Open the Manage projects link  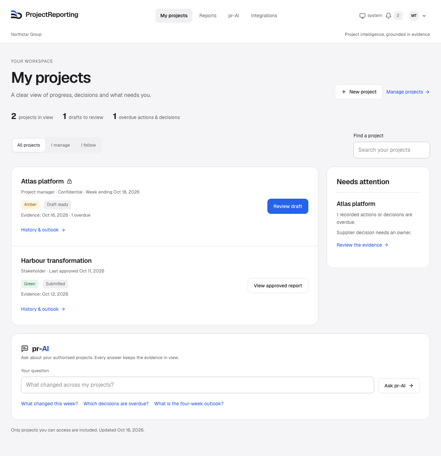pos(408,92)
